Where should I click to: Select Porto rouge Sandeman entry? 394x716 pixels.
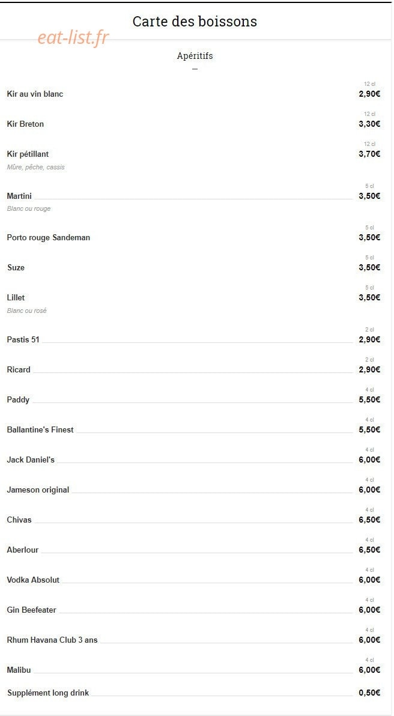coord(49,238)
